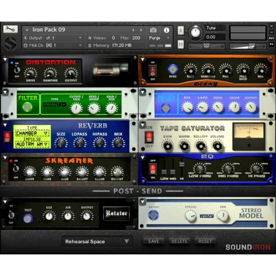Click the Skreamer Tone knob
This screenshot has width=276, height=276.
point(47,172)
